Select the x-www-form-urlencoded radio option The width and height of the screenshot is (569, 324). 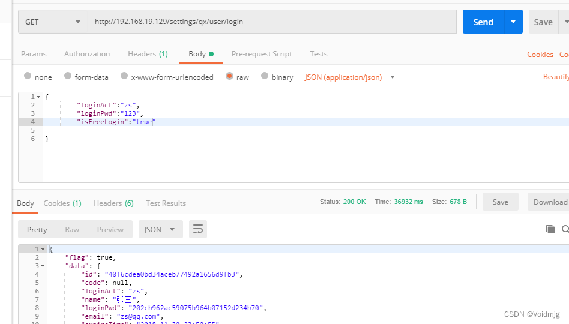pos(124,76)
